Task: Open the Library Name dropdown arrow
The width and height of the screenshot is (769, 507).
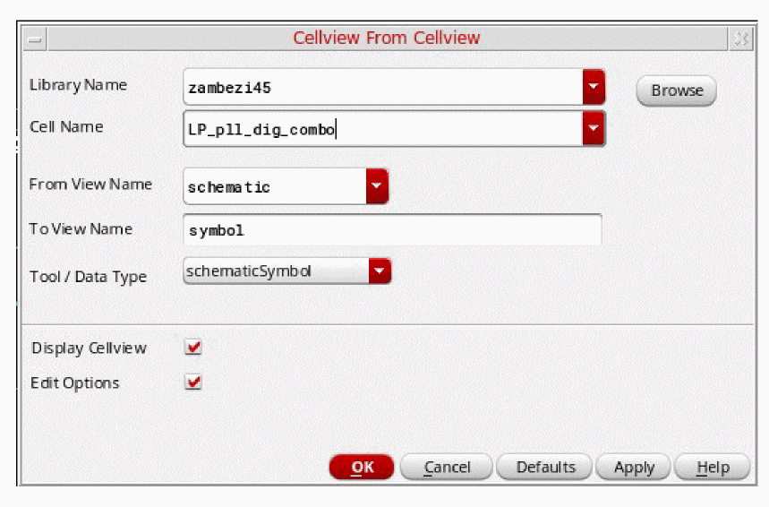Action: tap(594, 87)
